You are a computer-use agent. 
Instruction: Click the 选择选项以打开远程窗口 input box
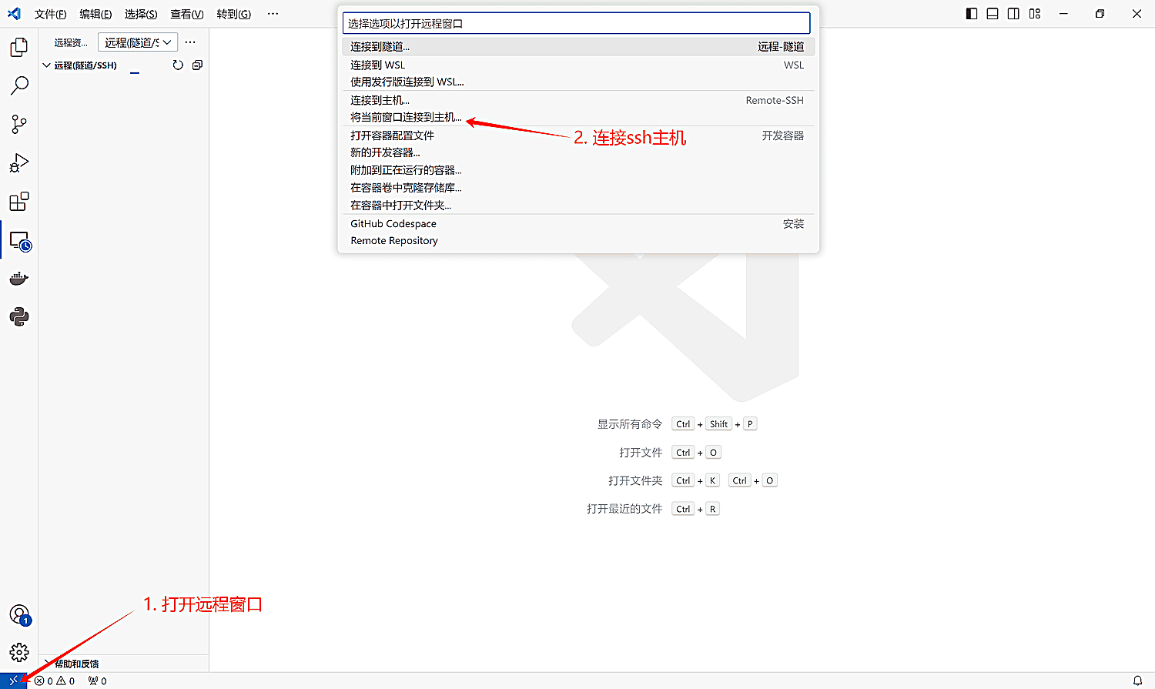click(x=576, y=23)
